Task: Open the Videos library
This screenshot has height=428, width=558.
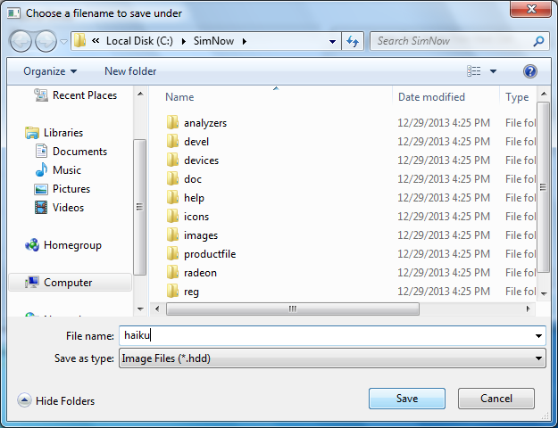Action: pos(68,208)
